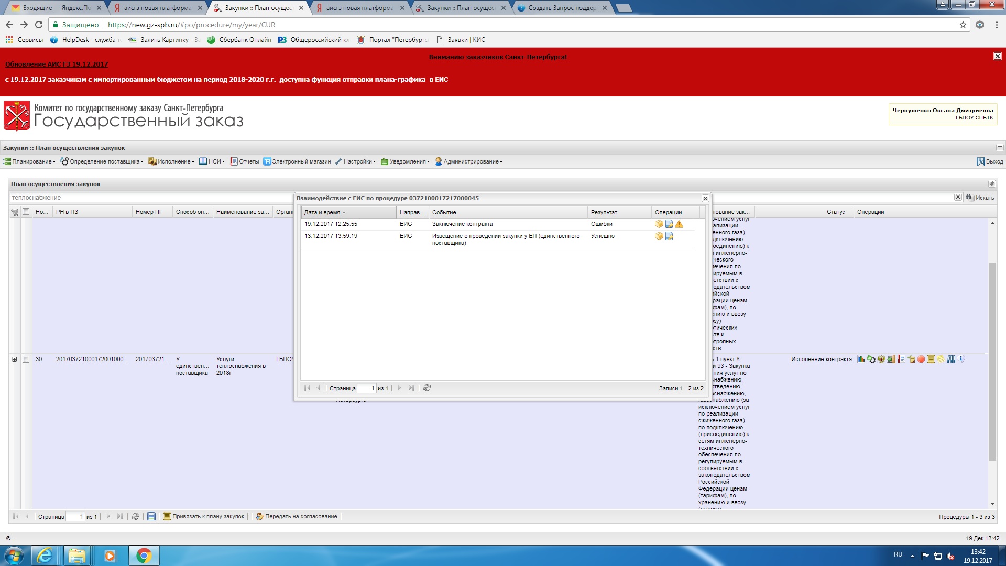Click the Искать search button

click(x=980, y=198)
